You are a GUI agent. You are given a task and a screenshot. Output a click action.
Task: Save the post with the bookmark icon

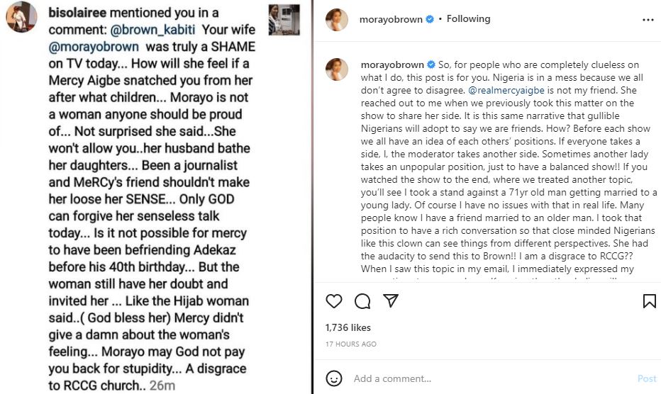[x=649, y=301]
